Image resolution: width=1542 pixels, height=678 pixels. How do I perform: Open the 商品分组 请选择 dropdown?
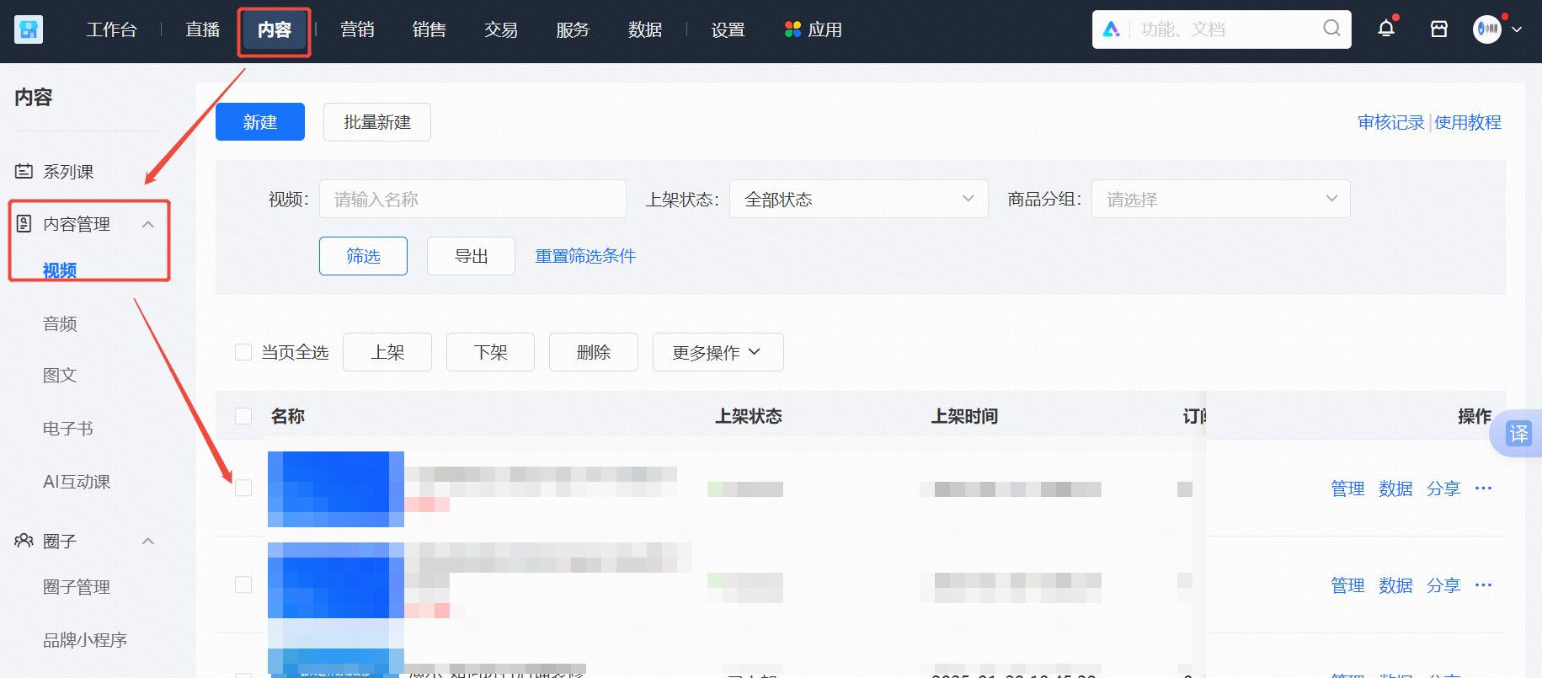pos(1221,200)
